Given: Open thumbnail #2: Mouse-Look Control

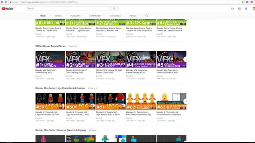Looking at the screenshot, I should (111, 22).
